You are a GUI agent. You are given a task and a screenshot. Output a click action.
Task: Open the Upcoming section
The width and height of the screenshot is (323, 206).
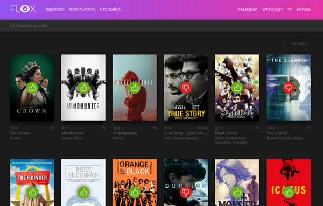[110, 9]
